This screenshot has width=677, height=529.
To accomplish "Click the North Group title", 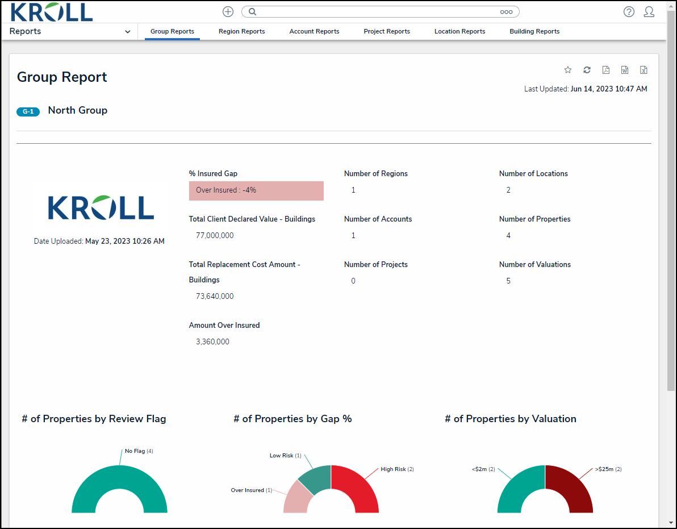I will (x=78, y=110).
